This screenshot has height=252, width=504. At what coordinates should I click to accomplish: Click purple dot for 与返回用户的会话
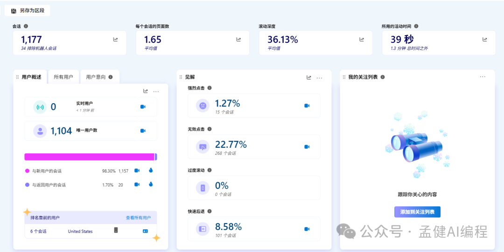point(28,185)
